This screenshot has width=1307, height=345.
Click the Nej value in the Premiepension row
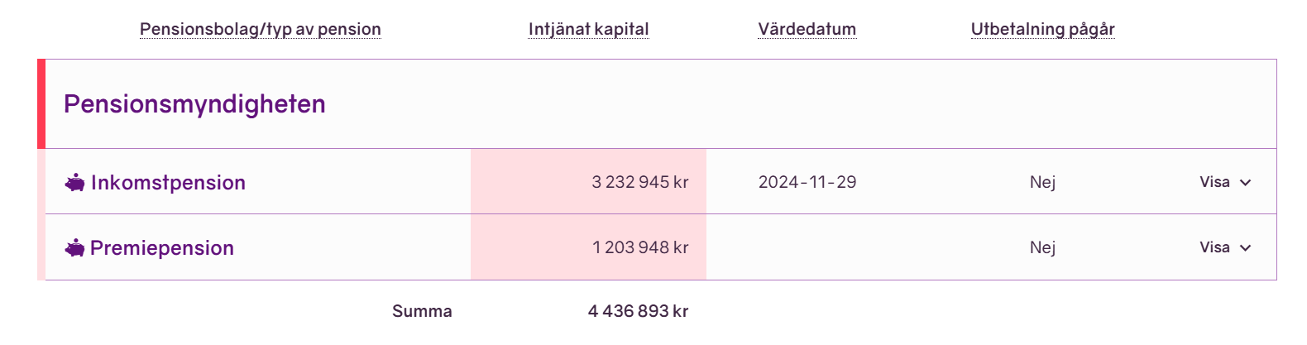pyautogui.click(x=1042, y=247)
